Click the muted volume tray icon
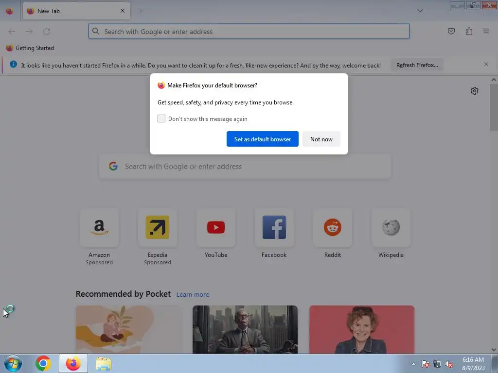The height and width of the screenshot is (373, 498). tap(449, 364)
